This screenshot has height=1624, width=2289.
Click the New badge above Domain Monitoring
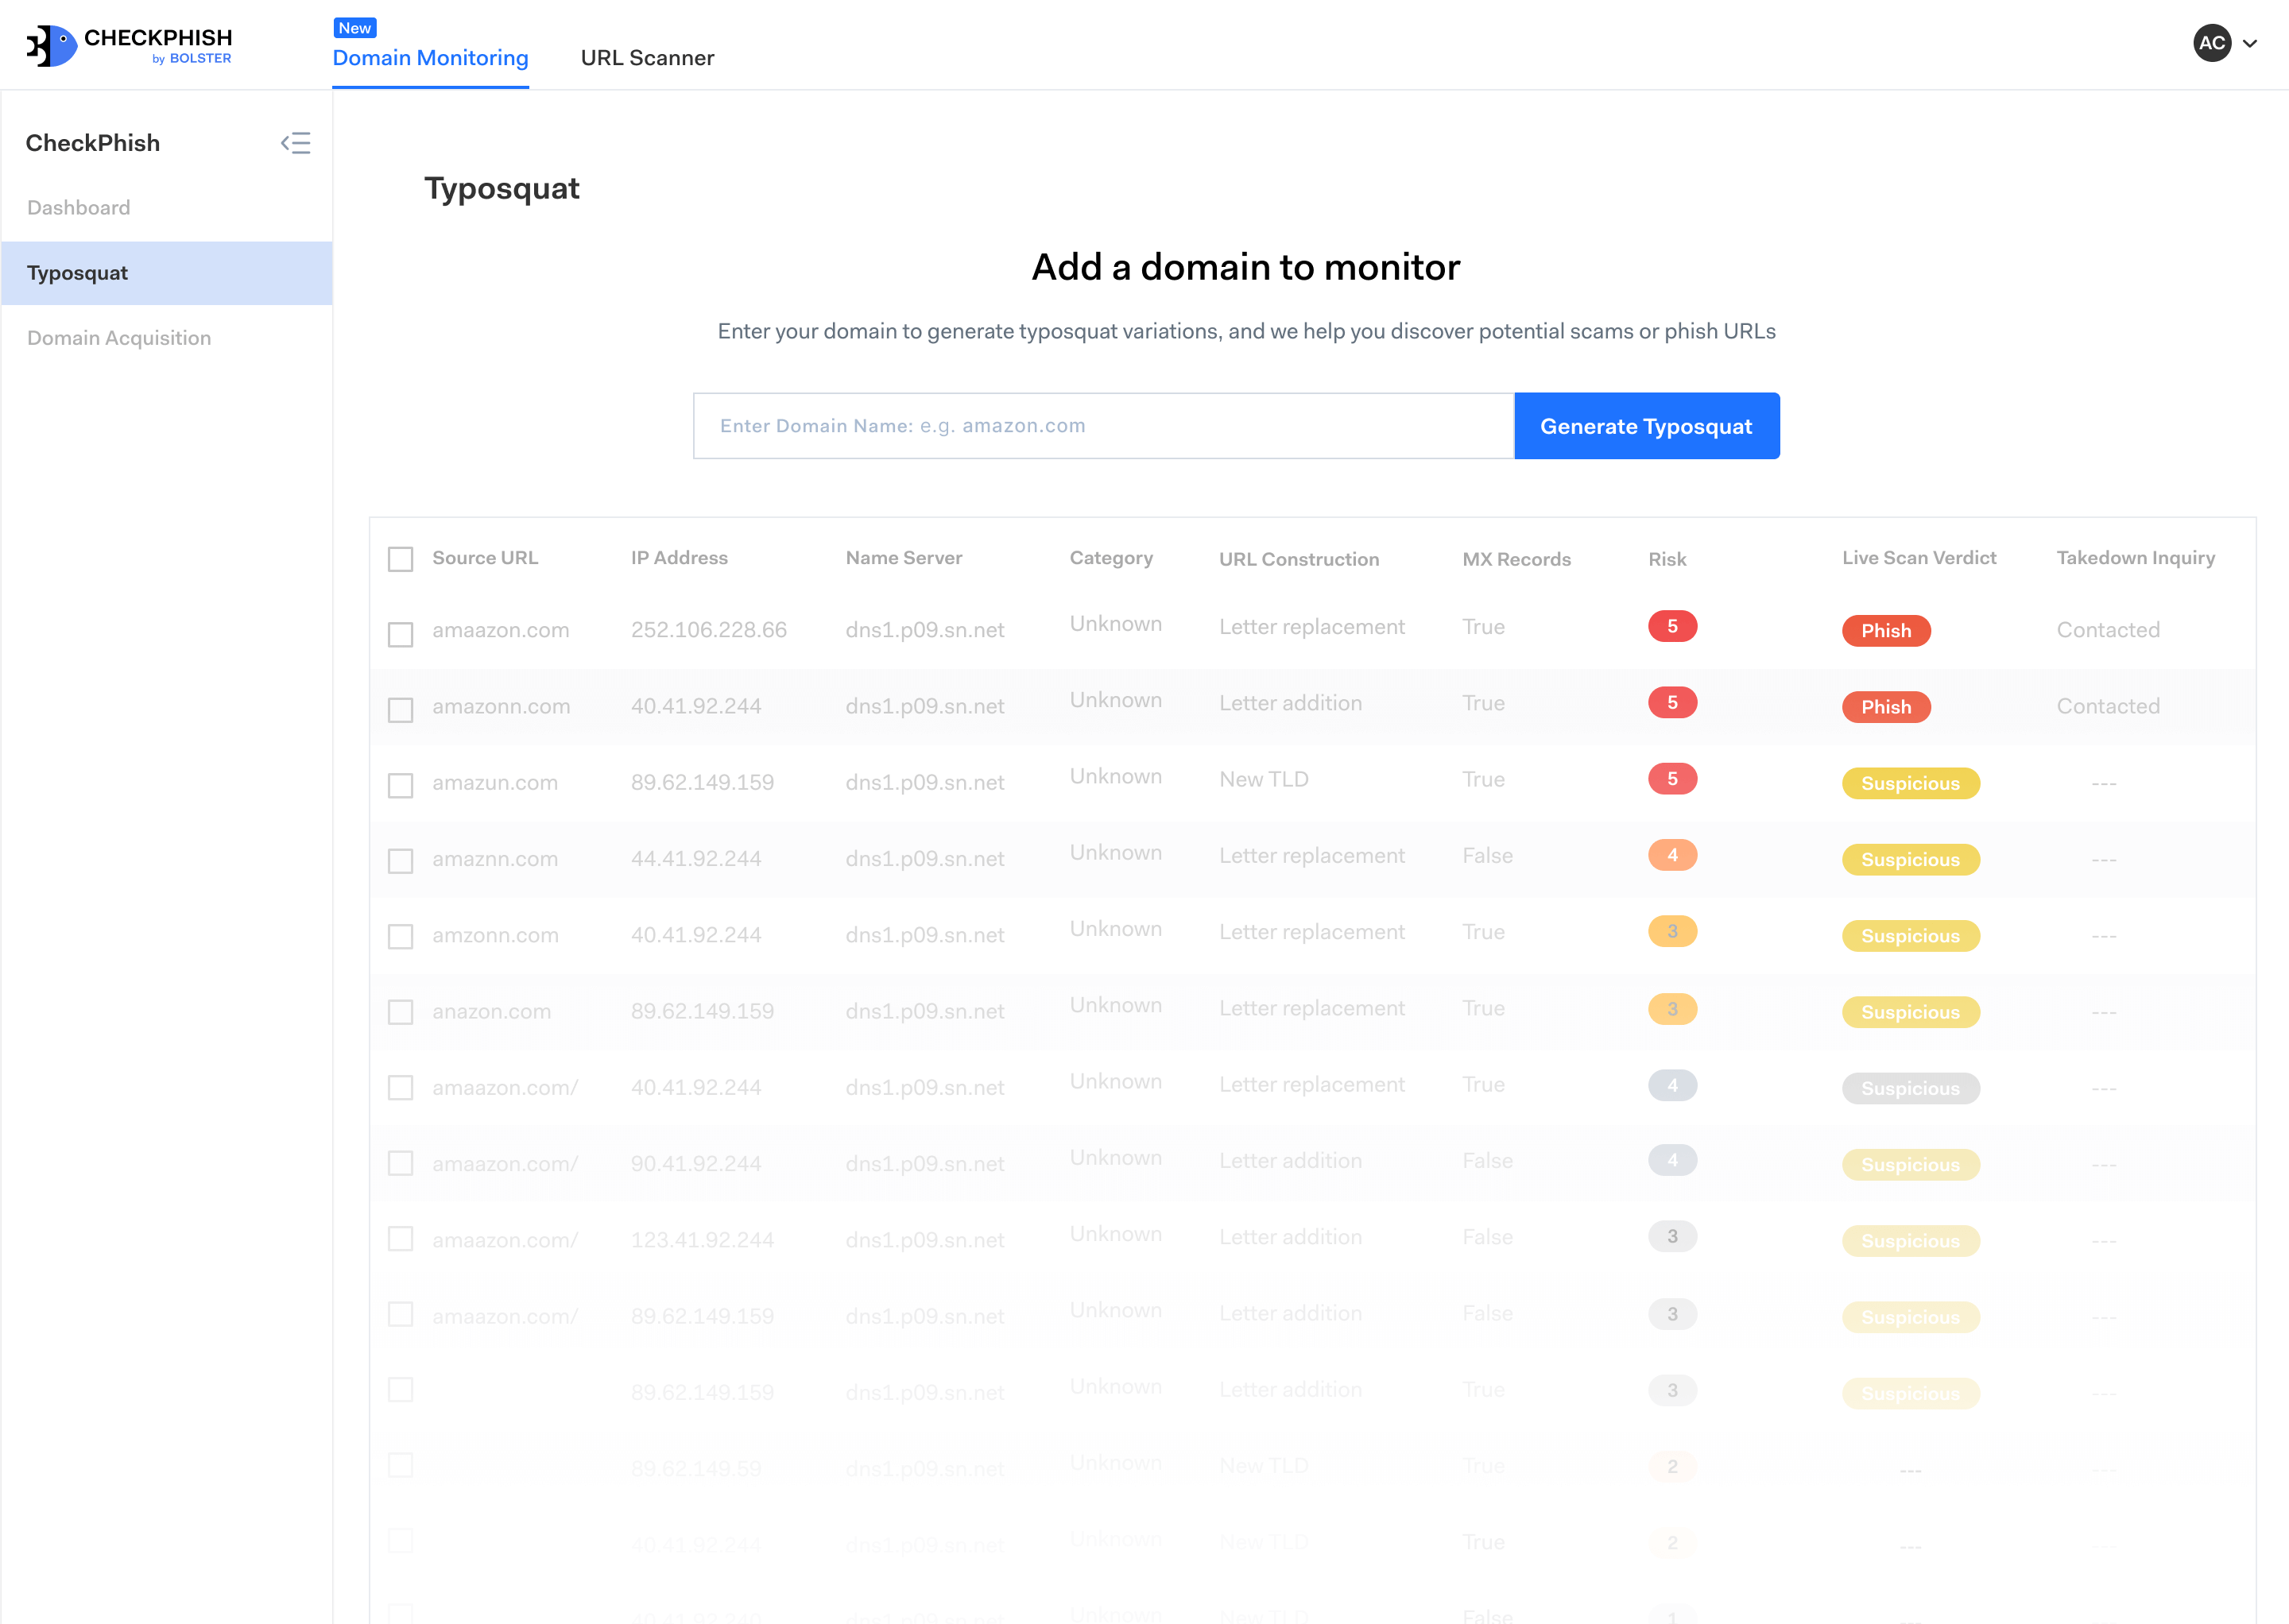354,28
